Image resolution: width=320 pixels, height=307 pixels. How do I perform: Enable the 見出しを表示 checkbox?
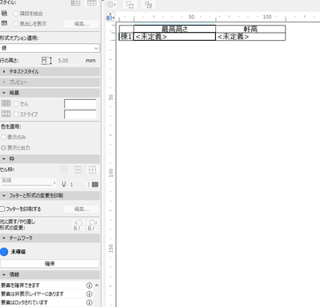click(x=16, y=24)
